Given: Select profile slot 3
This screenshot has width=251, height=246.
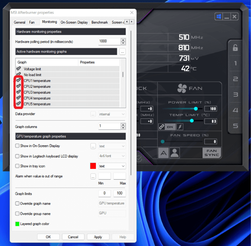Looking at the screenshot, I should coord(235,94).
